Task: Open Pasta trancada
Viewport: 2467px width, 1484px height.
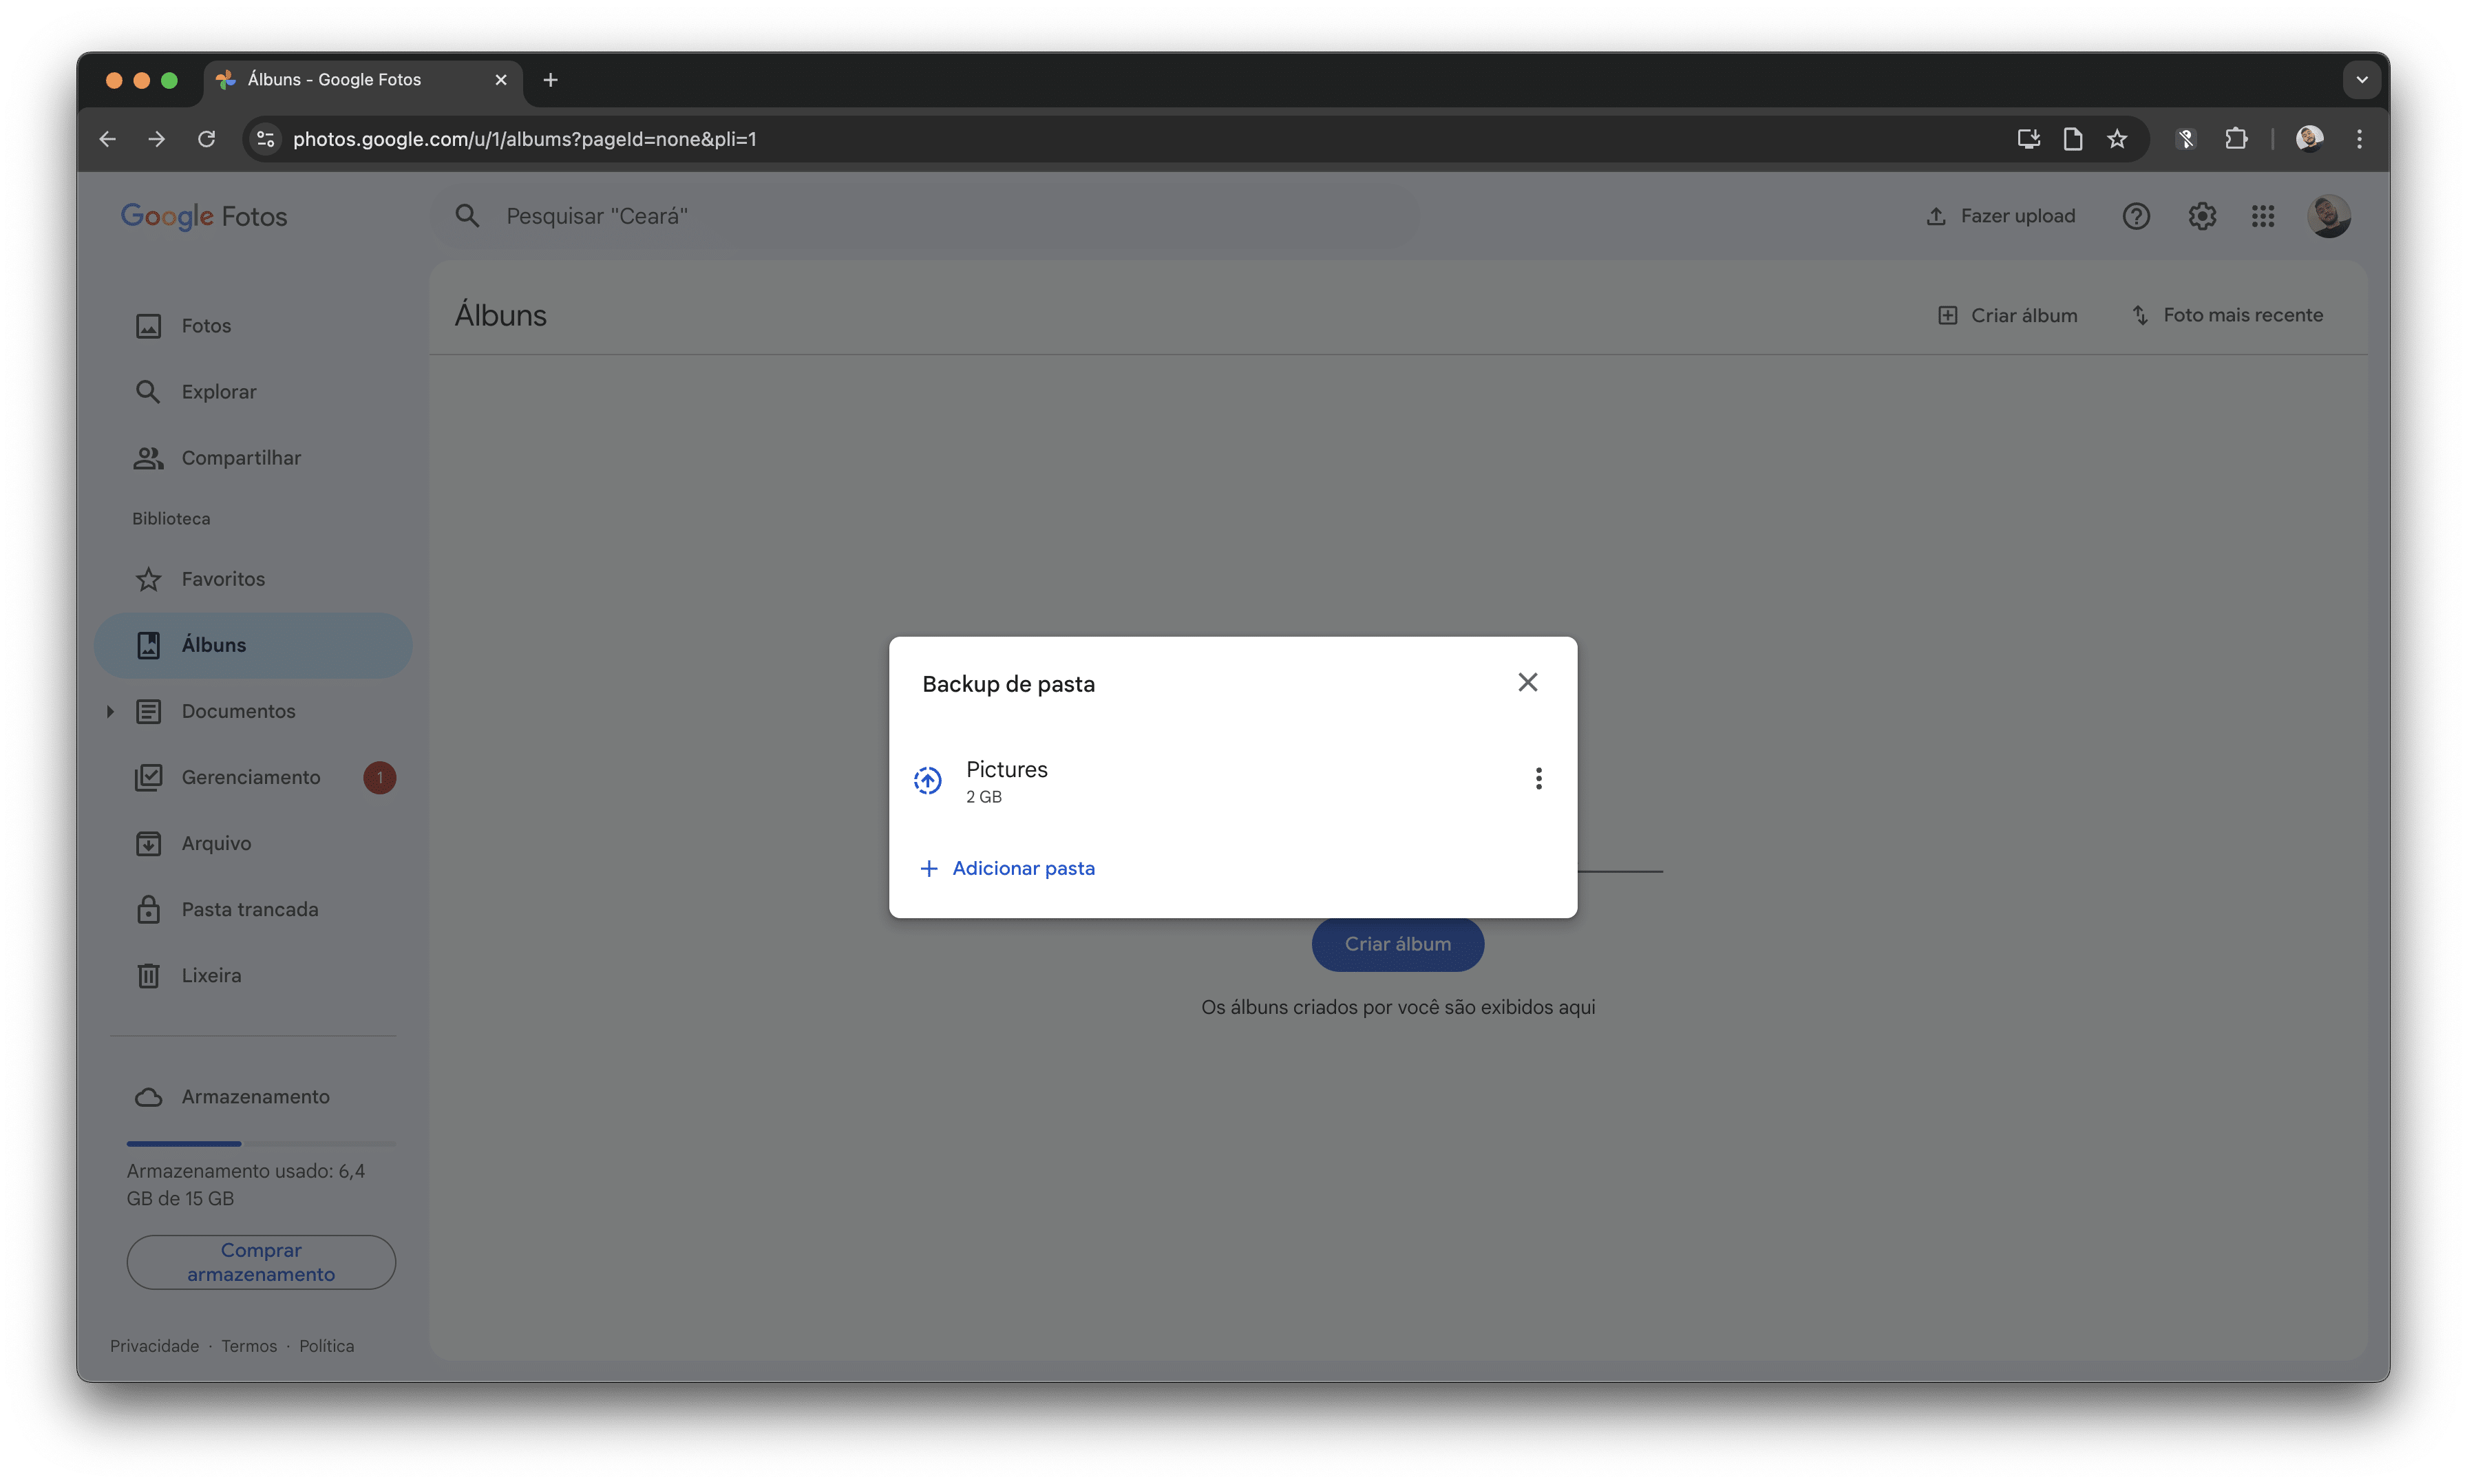Action: point(253,909)
